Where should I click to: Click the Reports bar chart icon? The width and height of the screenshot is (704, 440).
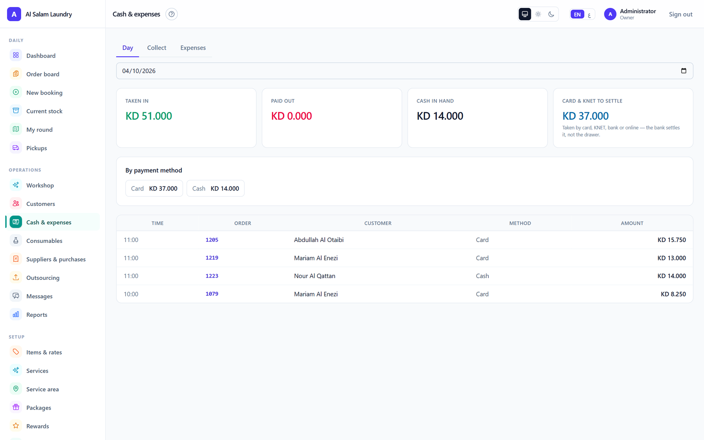tap(16, 315)
